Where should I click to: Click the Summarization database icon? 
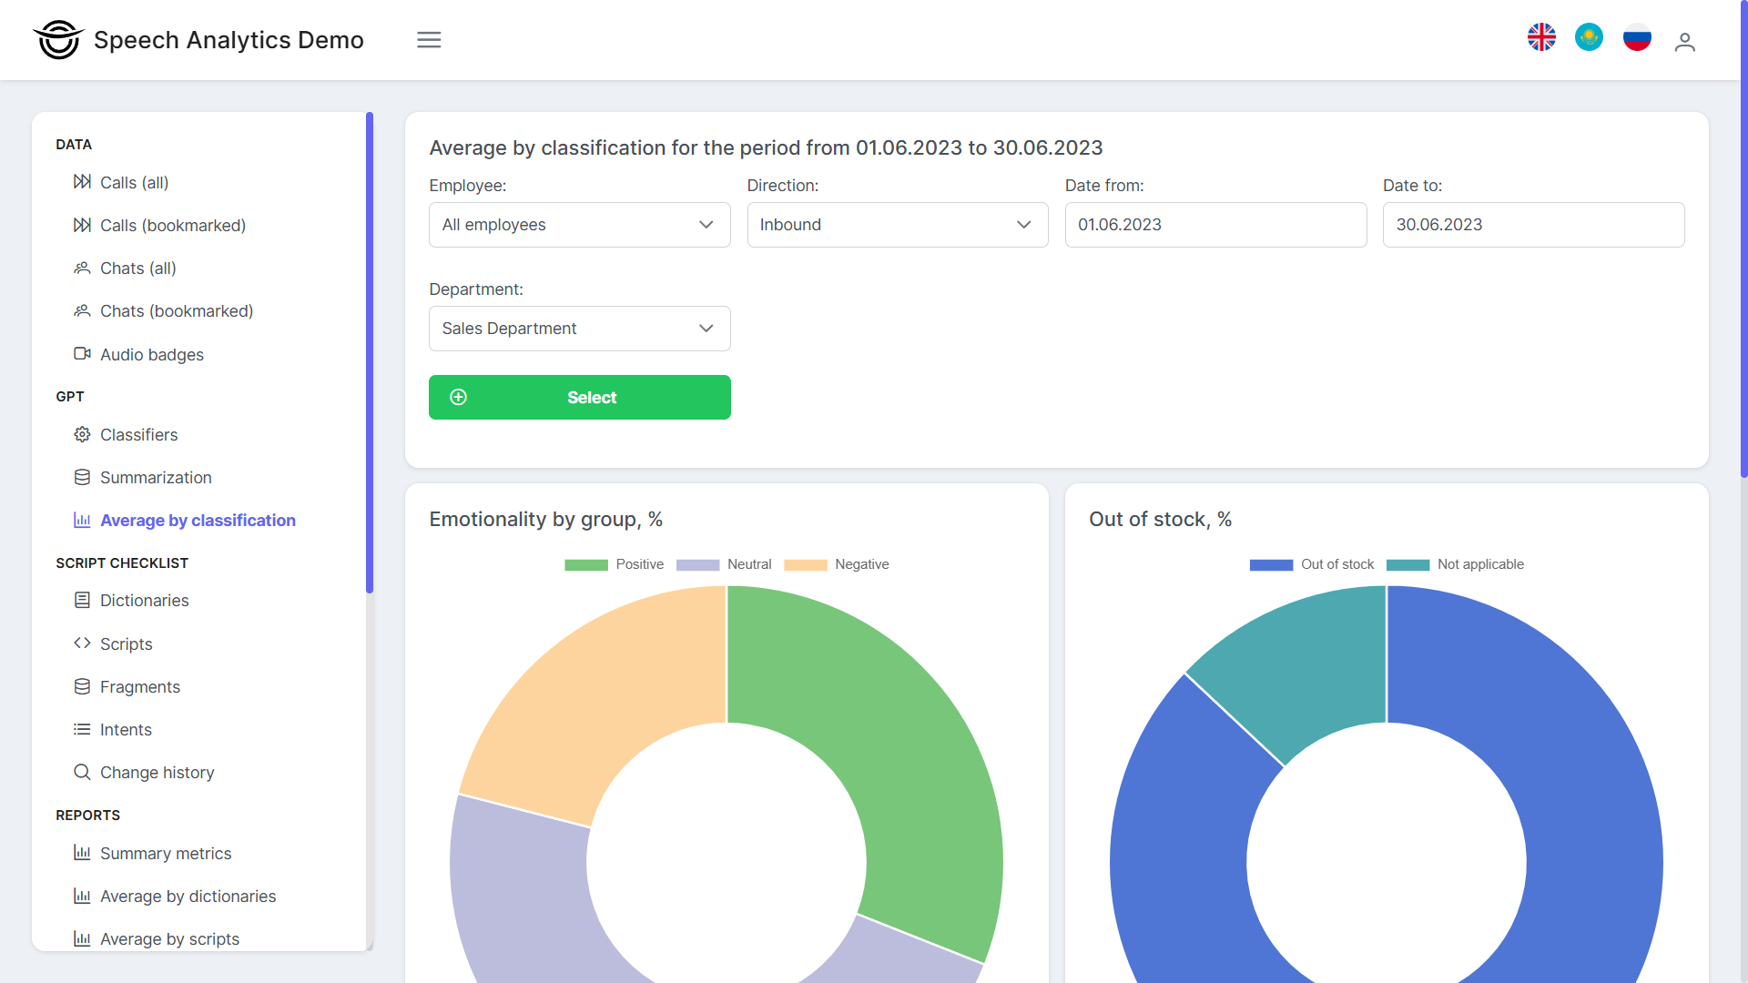(x=82, y=477)
